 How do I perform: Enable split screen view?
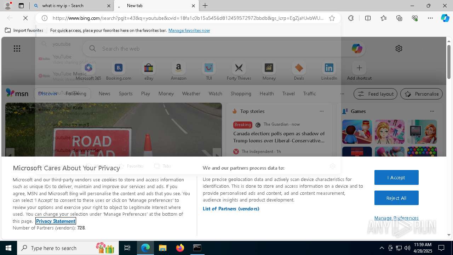(368, 18)
